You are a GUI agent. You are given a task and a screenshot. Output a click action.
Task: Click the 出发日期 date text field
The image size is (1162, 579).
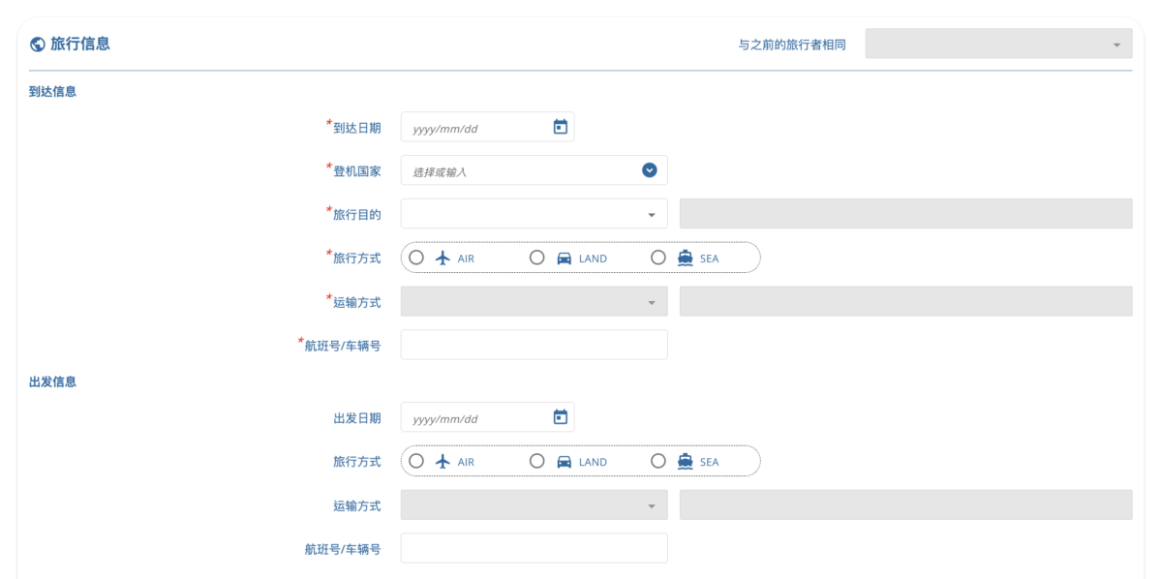(x=474, y=417)
